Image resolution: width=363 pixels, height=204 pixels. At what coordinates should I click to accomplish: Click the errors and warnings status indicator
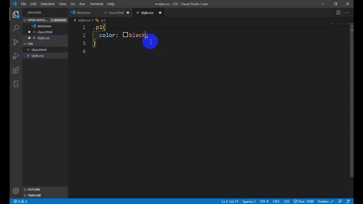pyautogui.click(x=20, y=202)
